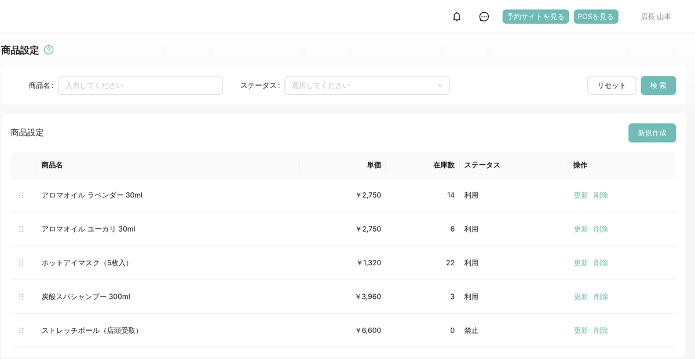Open the chat messages icon
Screen dimensions: 695x359
[x=484, y=17]
